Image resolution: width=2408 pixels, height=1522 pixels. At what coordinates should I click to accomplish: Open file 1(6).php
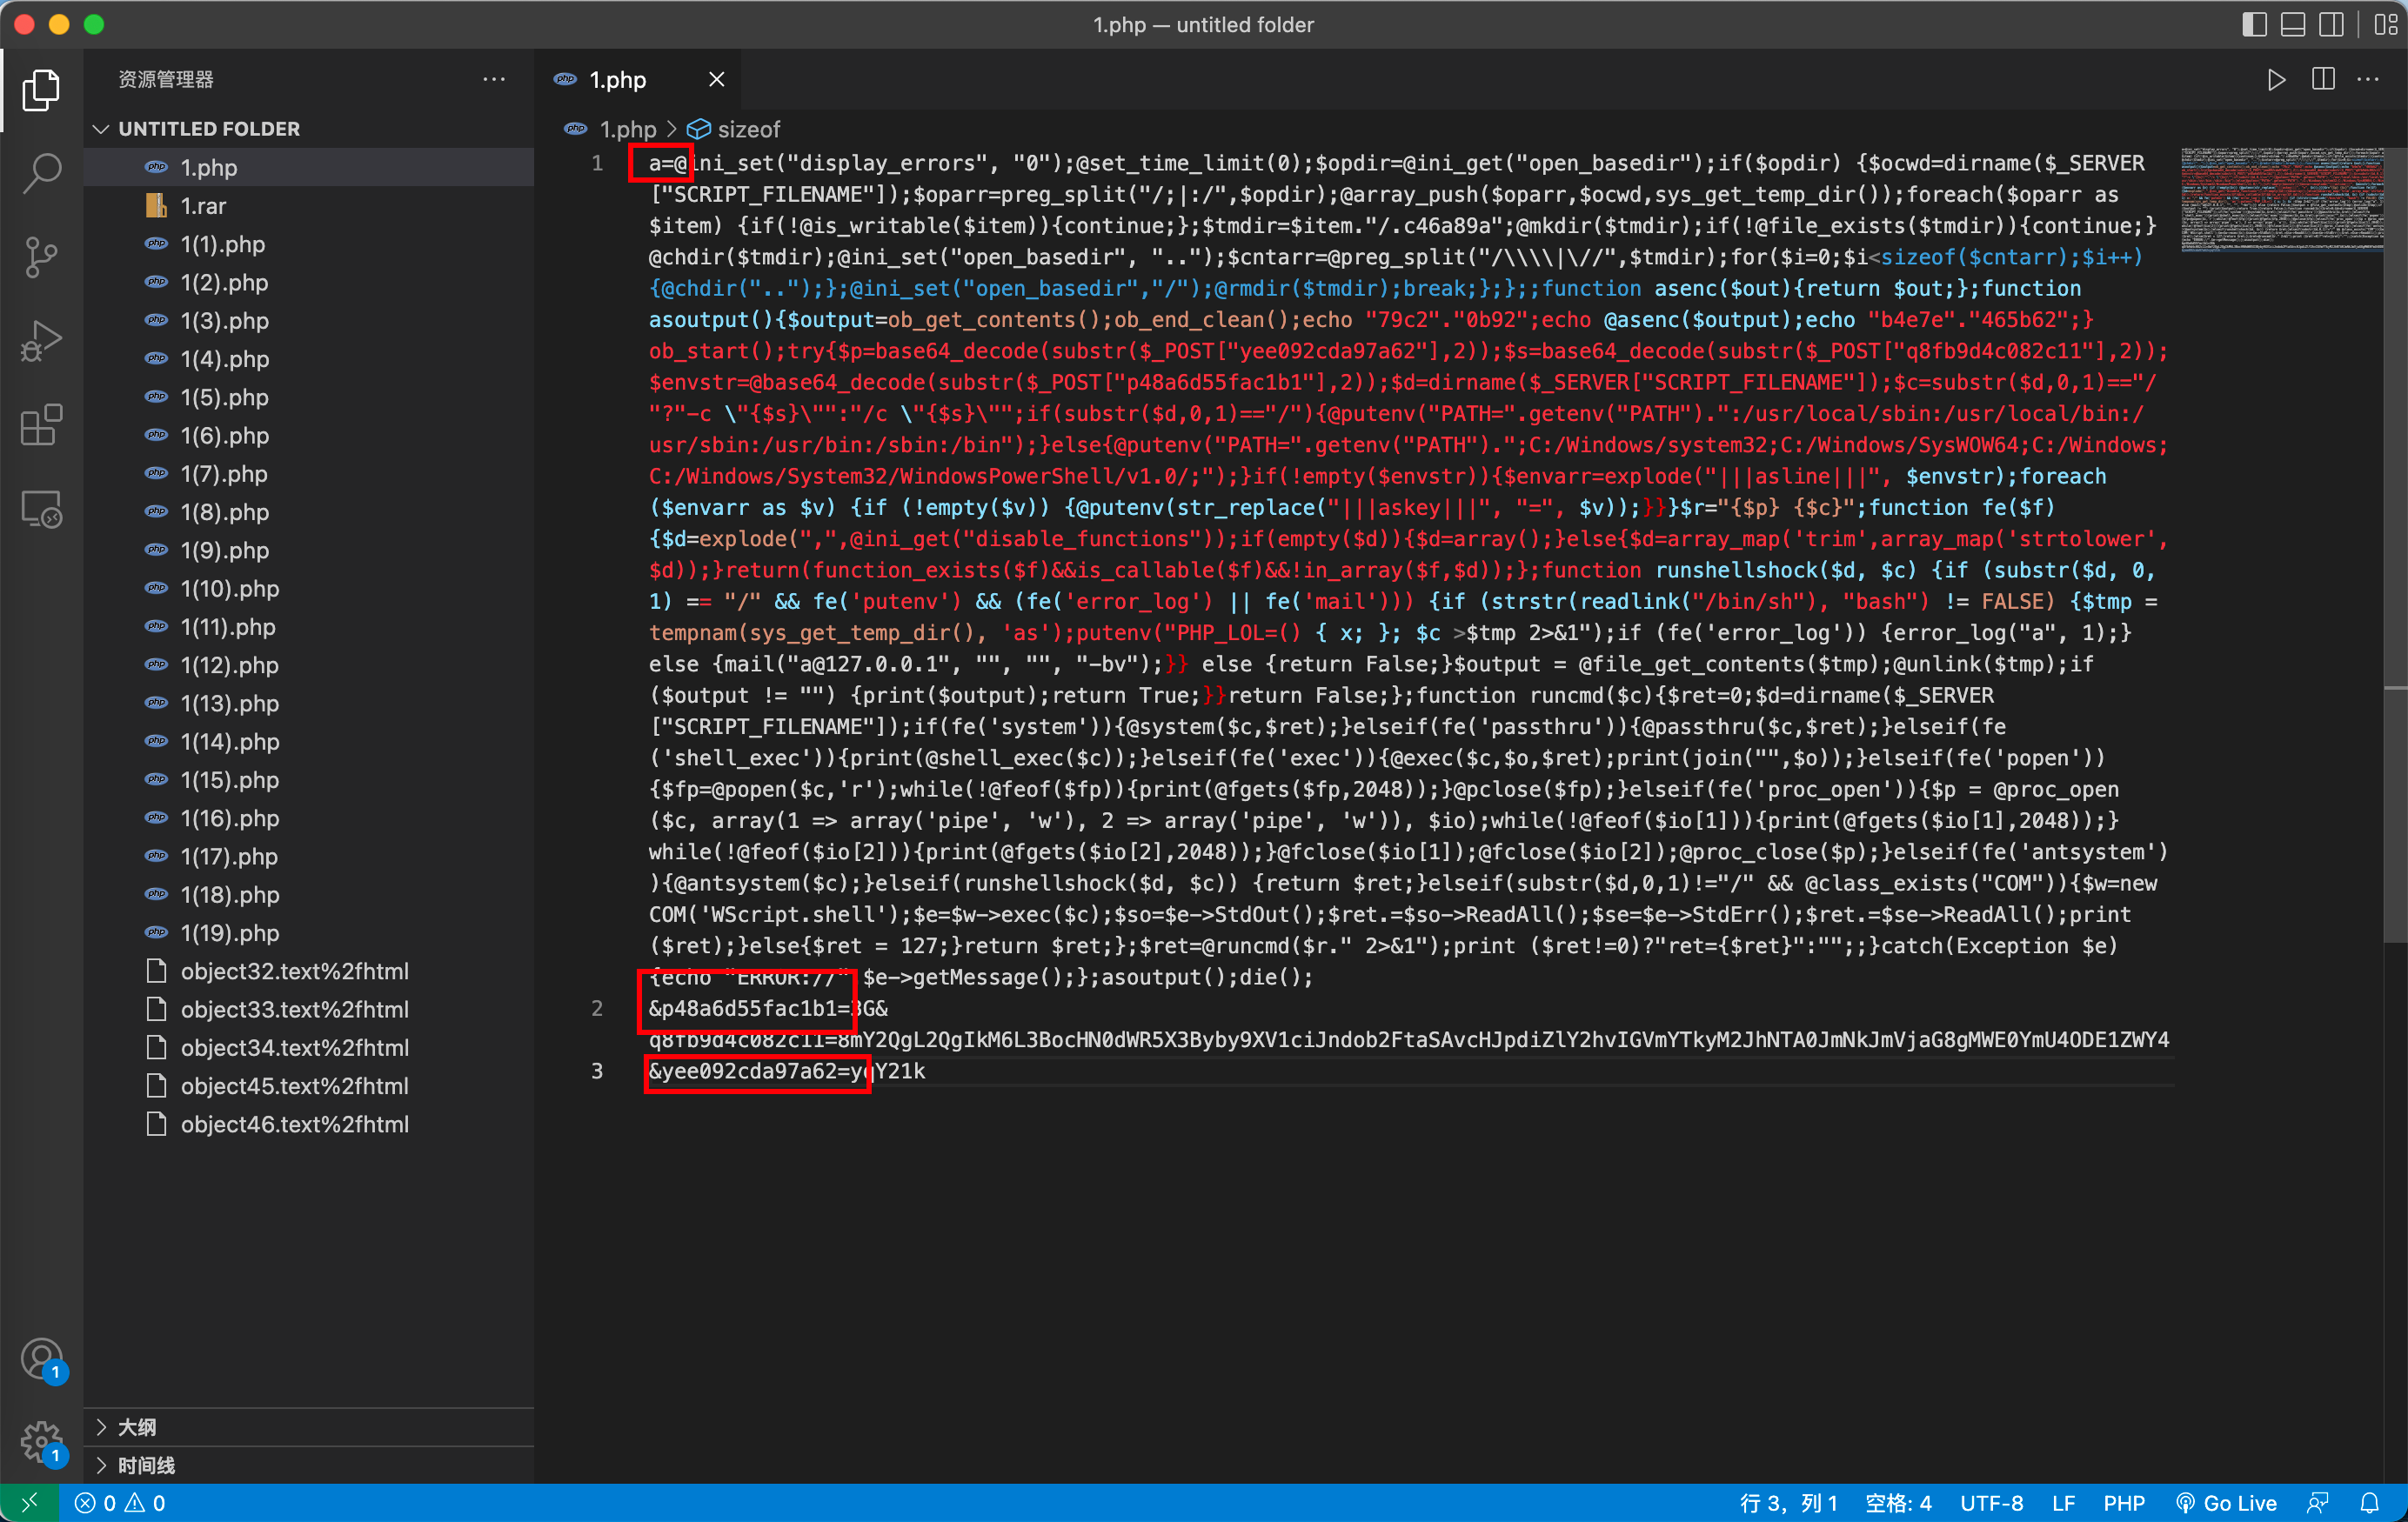pyautogui.click(x=308, y=435)
